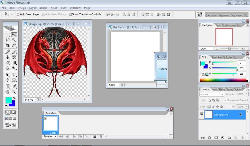Select the Eyedropper tool

14,87
